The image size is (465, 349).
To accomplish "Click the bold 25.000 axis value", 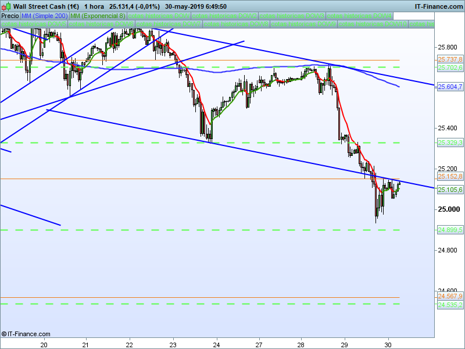I will [x=449, y=209].
